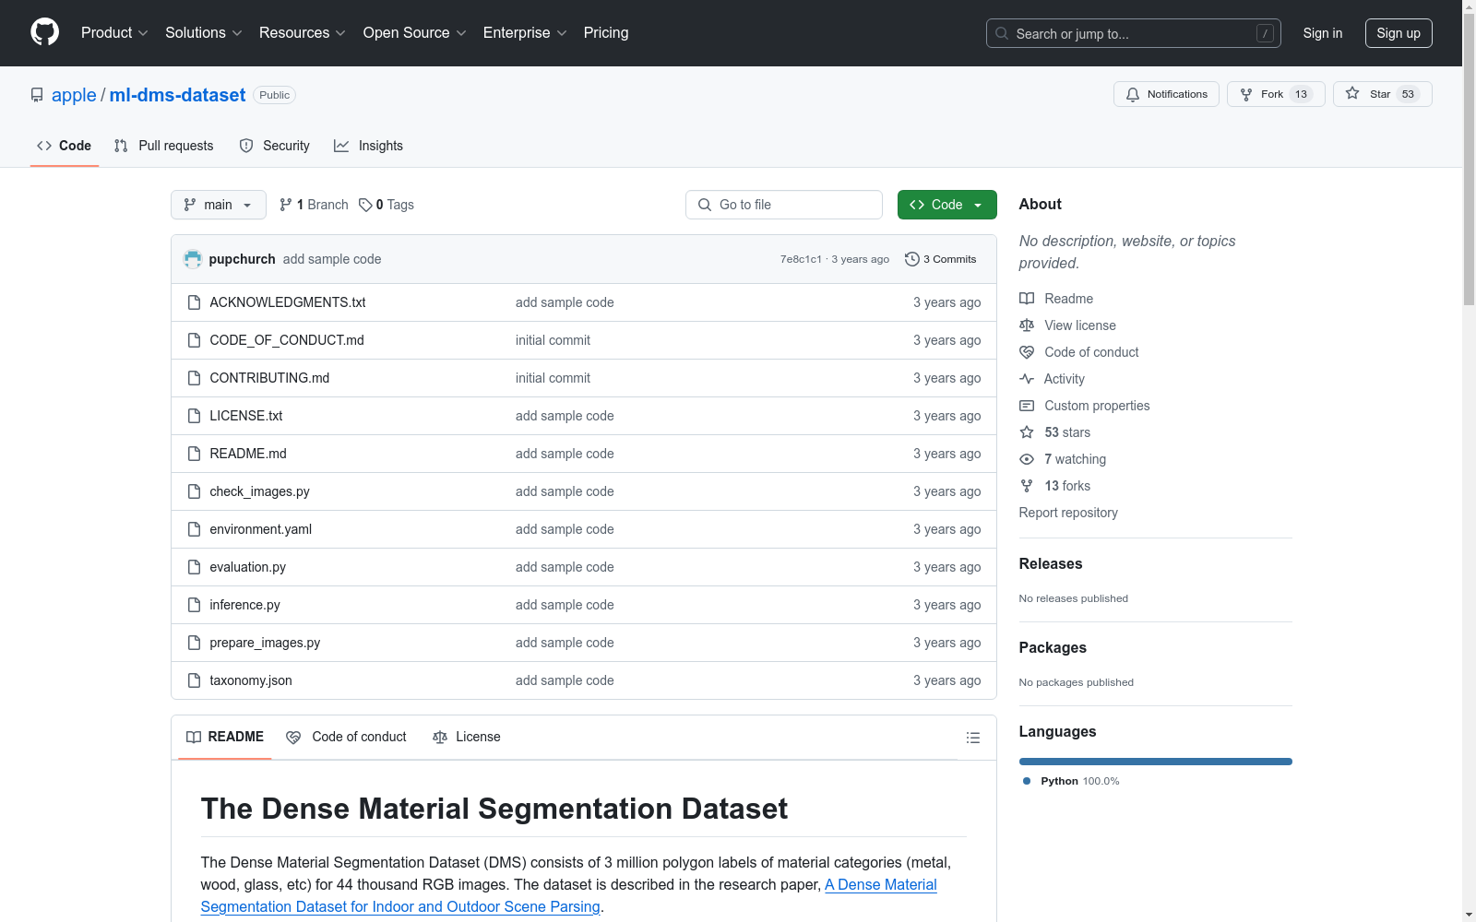The image size is (1476, 922).
Task: Open the evaluation.py file
Action: [x=247, y=567]
